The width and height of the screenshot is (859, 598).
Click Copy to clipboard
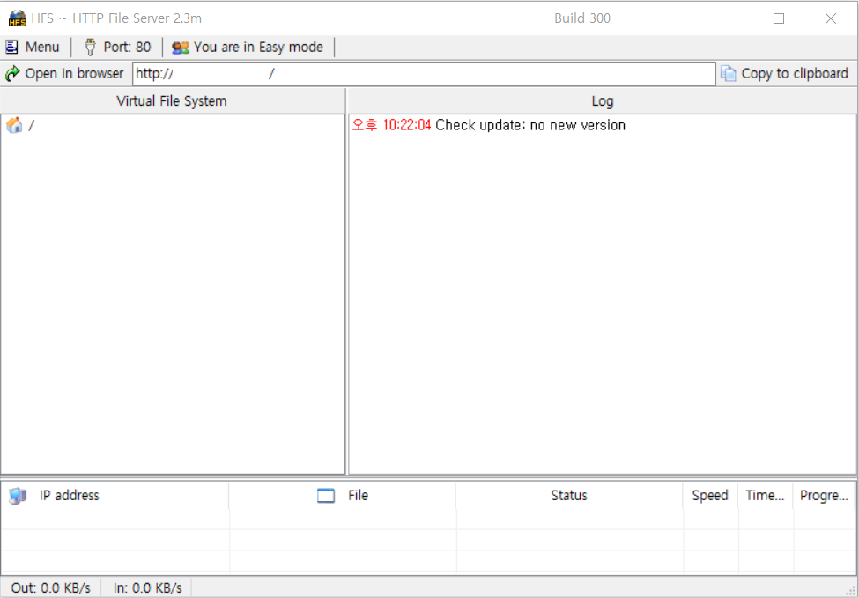(x=784, y=73)
